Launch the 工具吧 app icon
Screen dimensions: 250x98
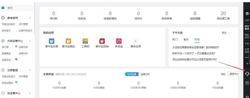tap(85, 41)
